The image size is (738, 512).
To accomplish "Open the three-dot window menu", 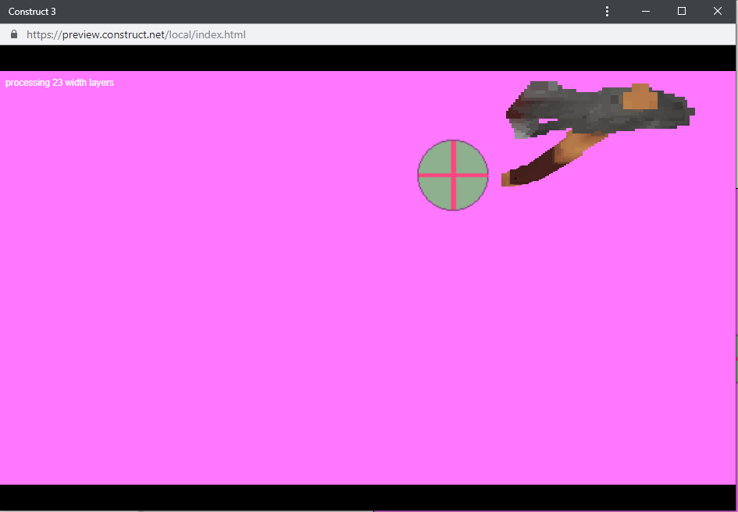I will pos(607,11).
